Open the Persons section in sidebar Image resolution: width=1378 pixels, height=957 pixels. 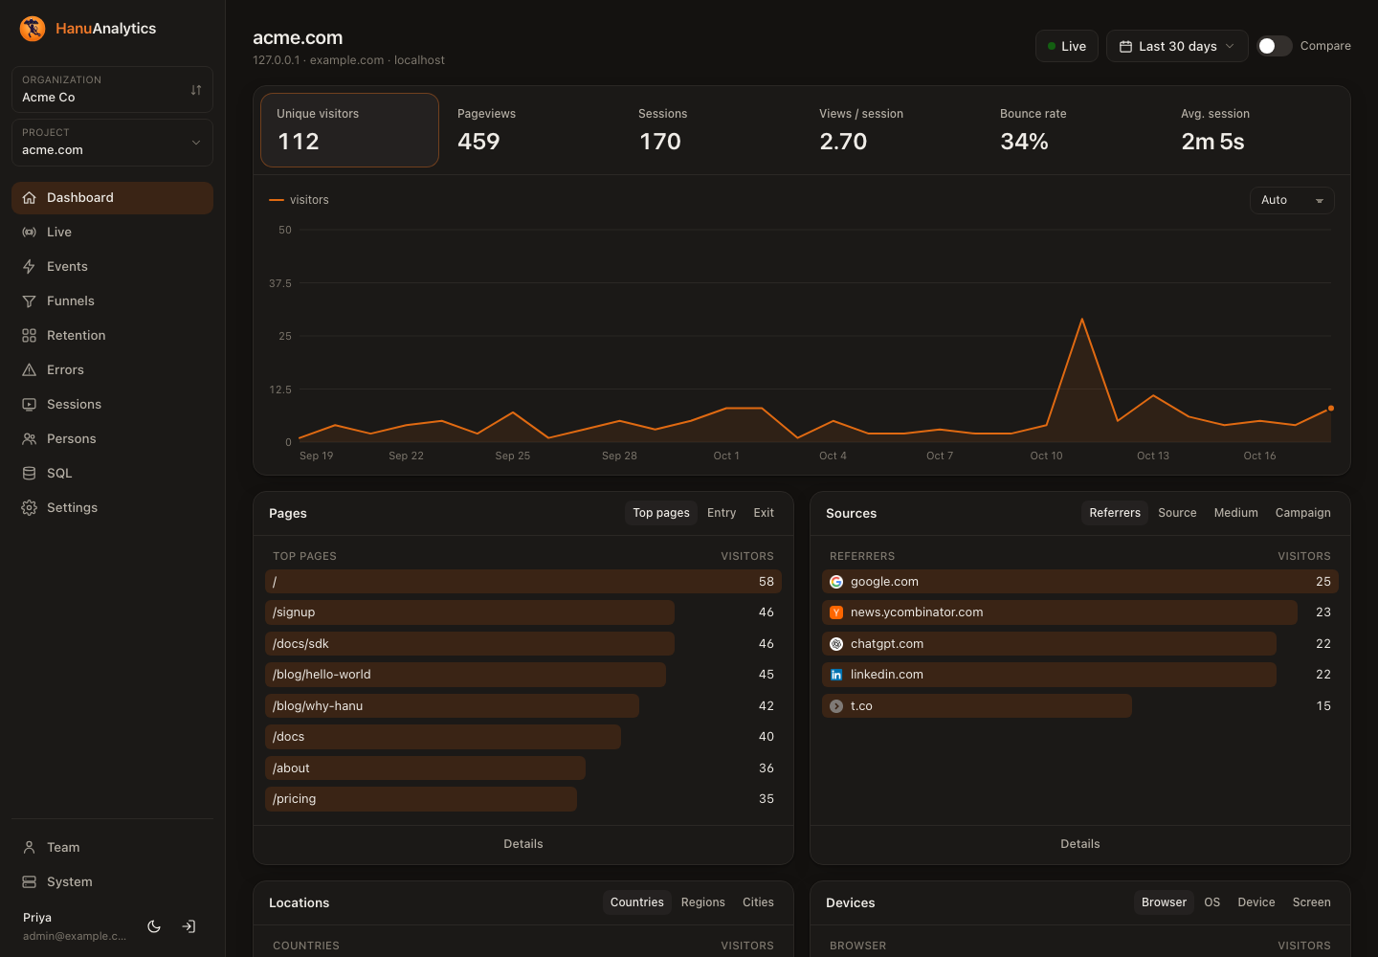(x=112, y=438)
